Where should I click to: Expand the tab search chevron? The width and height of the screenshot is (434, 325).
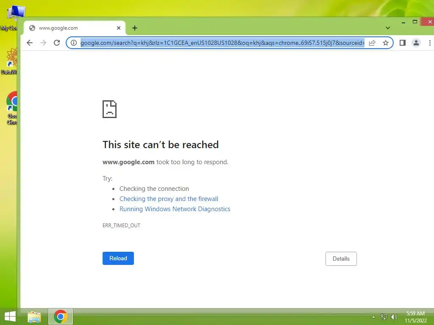tap(388, 28)
